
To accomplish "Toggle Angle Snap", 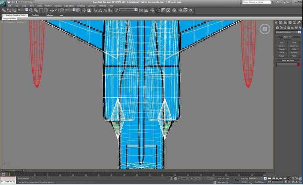I will pyautogui.click(x=100, y=10).
